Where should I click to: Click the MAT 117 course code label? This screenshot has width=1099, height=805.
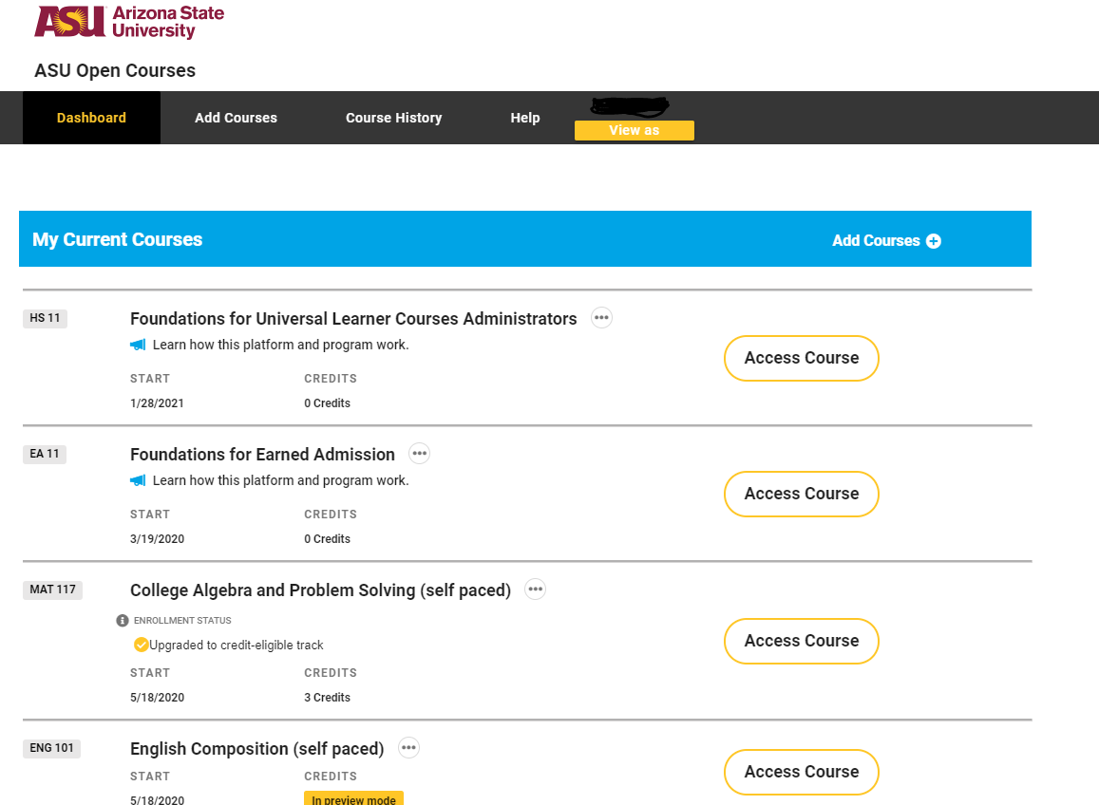point(54,590)
